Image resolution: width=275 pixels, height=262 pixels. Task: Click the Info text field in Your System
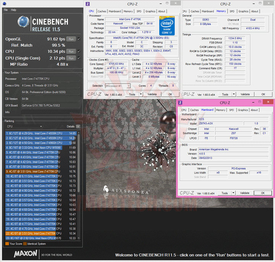[50, 112]
